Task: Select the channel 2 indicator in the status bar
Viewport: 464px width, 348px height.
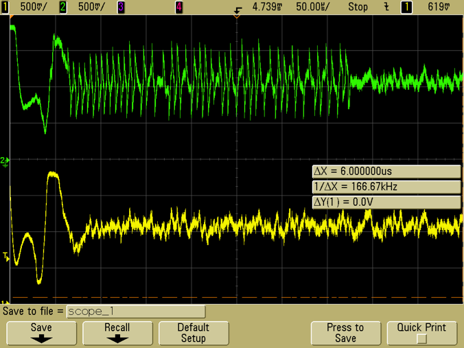Action: (x=63, y=7)
